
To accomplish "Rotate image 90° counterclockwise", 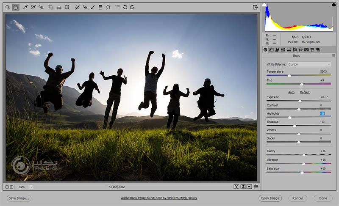I will (x=125, y=7).
